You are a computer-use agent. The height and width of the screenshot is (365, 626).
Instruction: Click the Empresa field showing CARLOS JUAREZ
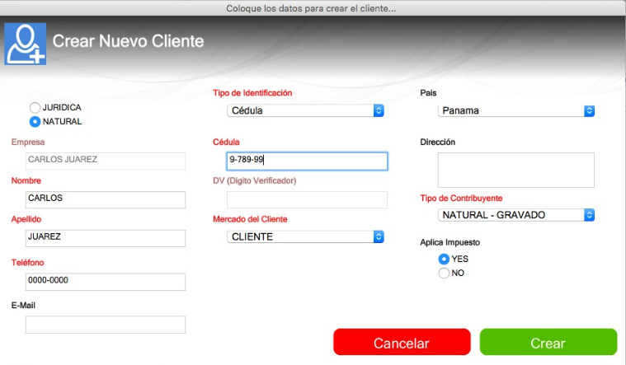click(x=106, y=161)
